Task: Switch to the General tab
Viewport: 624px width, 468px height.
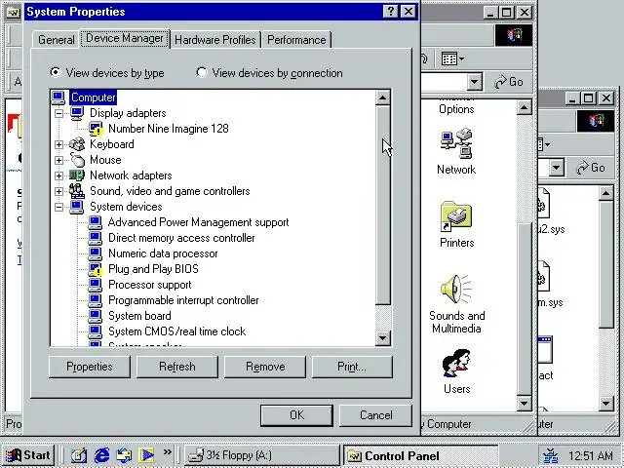Action: (x=57, y=40)
